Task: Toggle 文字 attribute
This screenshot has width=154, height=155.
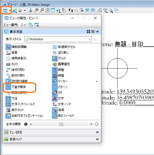Action: (x=58, y=98)
